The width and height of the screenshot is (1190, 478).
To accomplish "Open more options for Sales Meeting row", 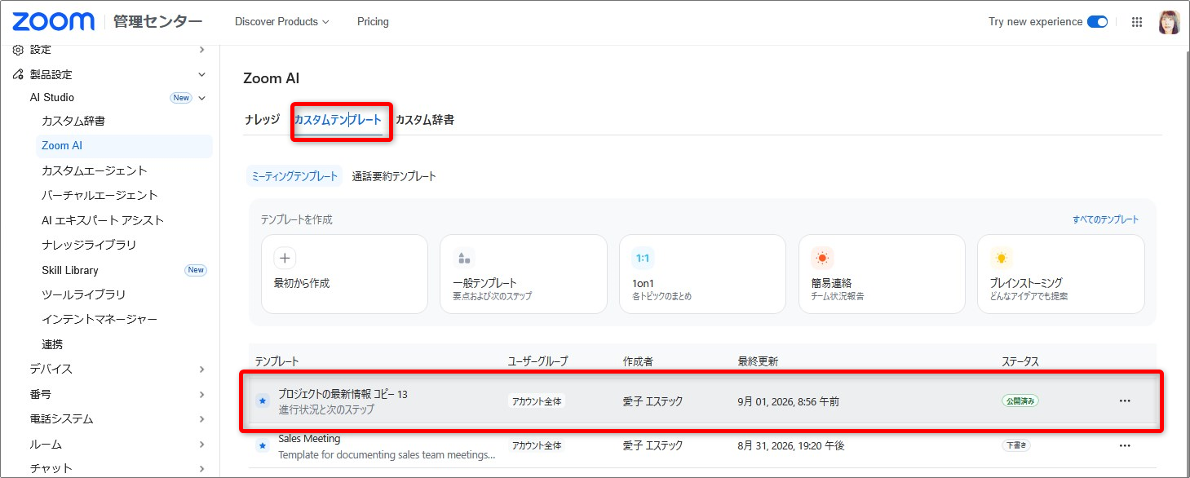I will (x=1125, y=445).
